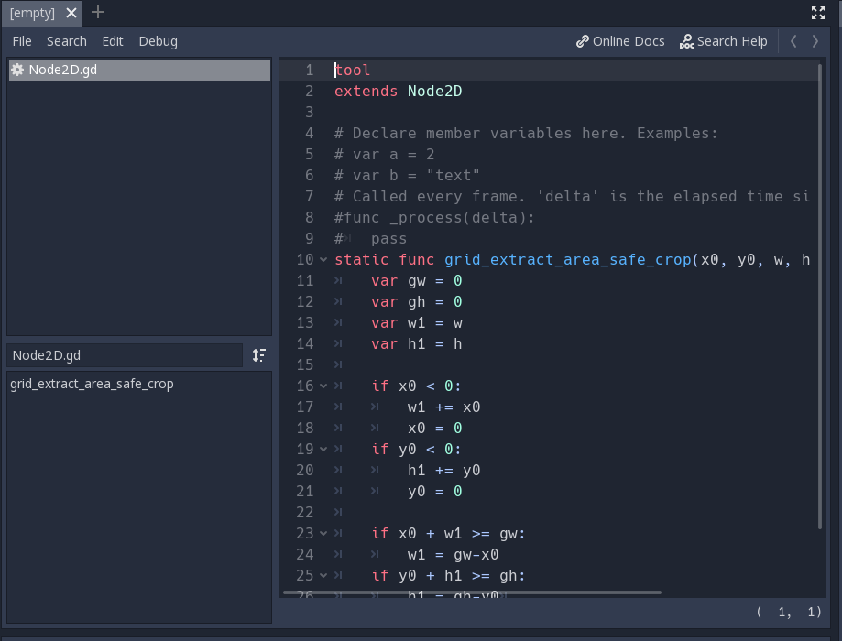The width and height of the screenshot is (842, 641).
Task: Toggle alphabetical sorting of the methods list
Action: click(258, 355)
